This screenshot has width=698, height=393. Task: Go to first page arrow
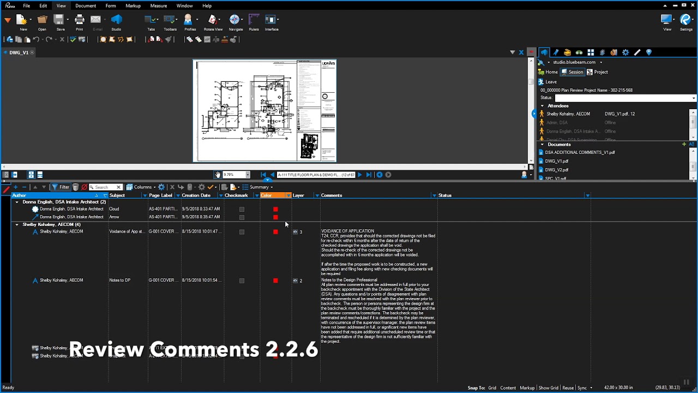[x=264, y=175]
